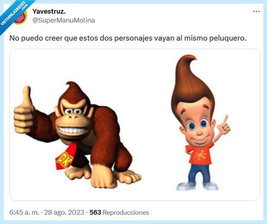Click the 6:45 a. m. timestamp
Viewport: 267px width, 224px height.
(x=24, y=213)
